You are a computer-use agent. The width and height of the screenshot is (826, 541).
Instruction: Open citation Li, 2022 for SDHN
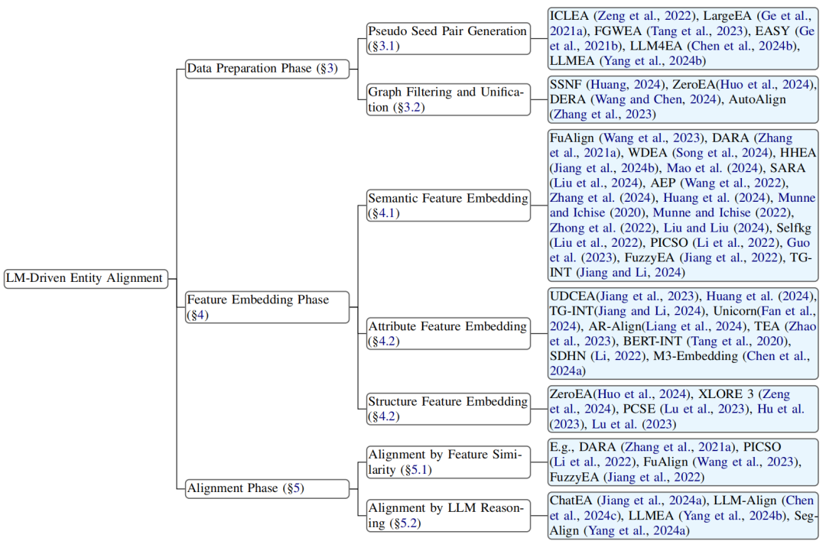(x=617, y=357)
